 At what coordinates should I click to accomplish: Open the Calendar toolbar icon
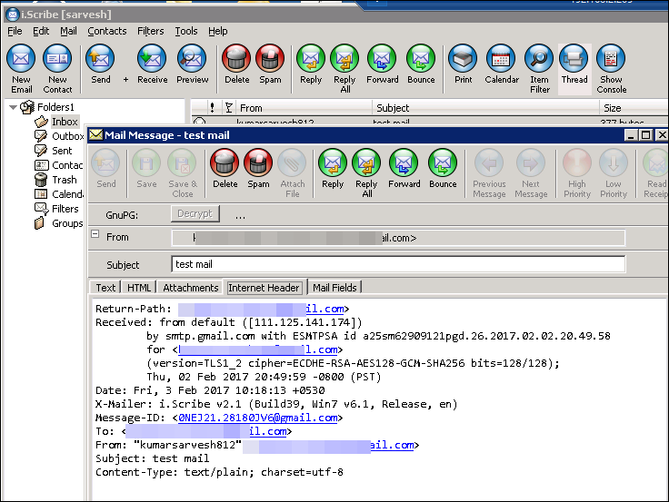tap(502, 64)
